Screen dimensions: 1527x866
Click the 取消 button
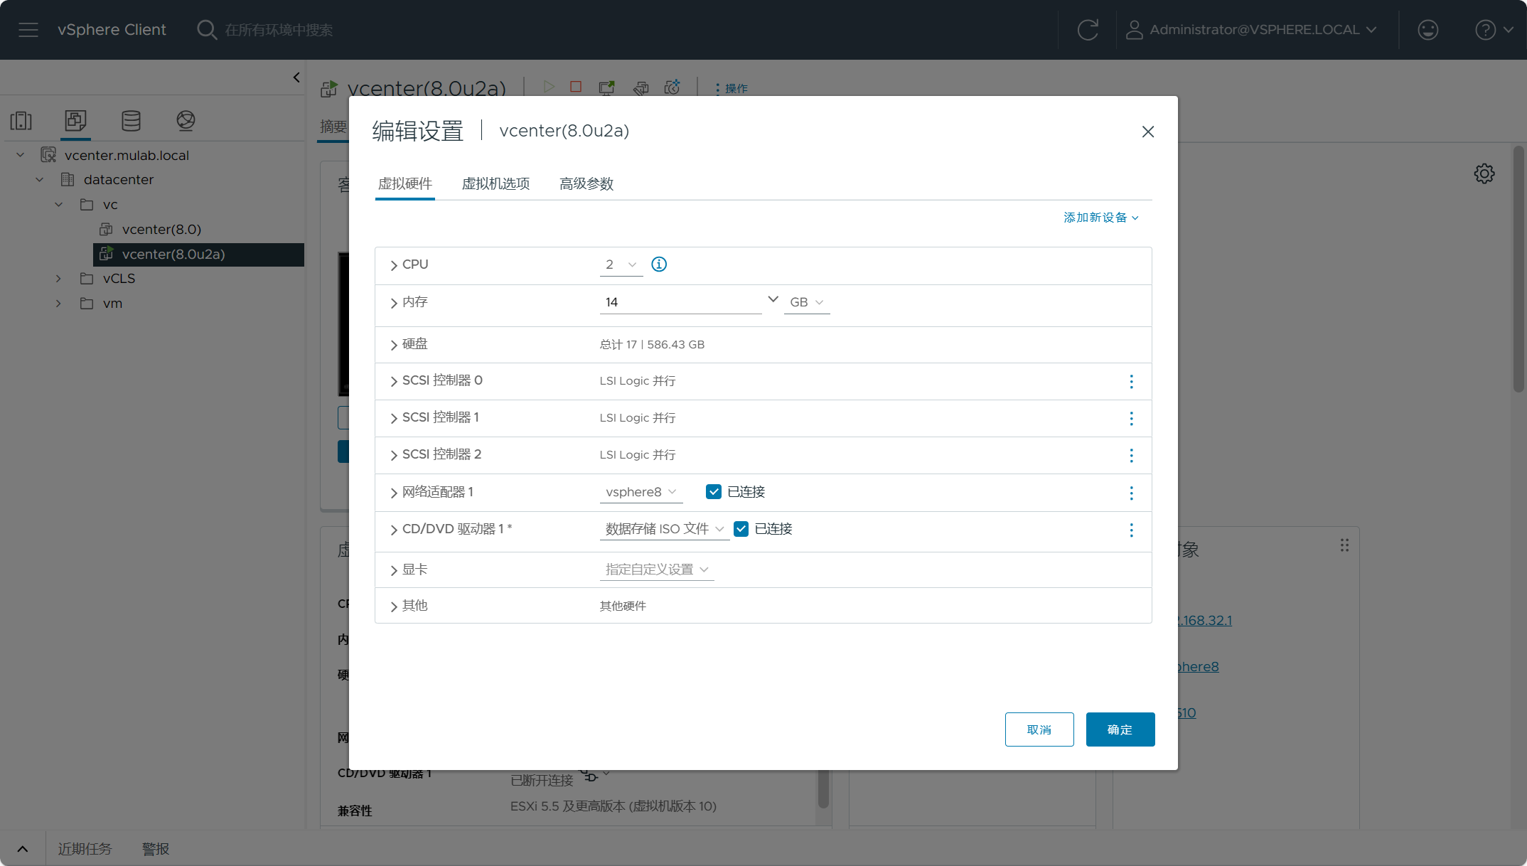1039,729
